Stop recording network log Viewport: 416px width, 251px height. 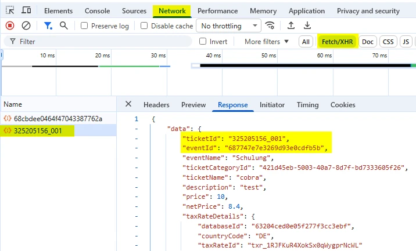coord(10,26)
